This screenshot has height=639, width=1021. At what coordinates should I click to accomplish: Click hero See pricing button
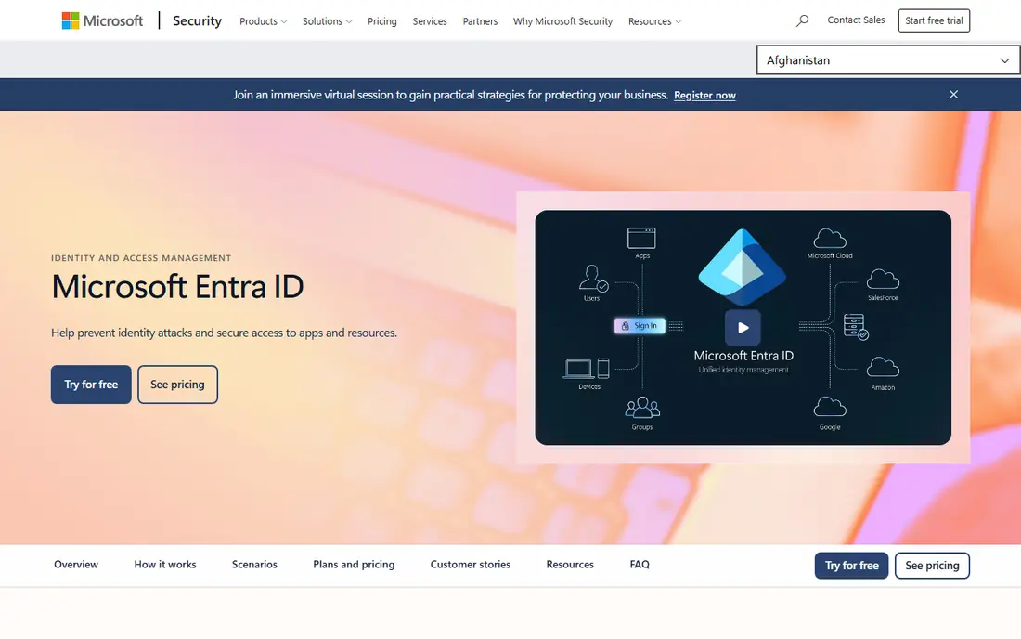pos(178,385)
